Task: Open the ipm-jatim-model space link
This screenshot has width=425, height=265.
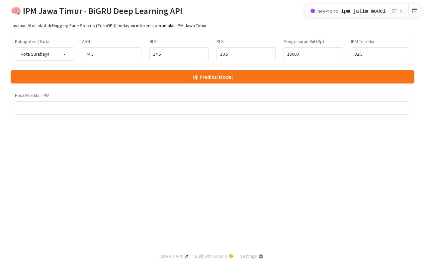Action: [363, 11]
